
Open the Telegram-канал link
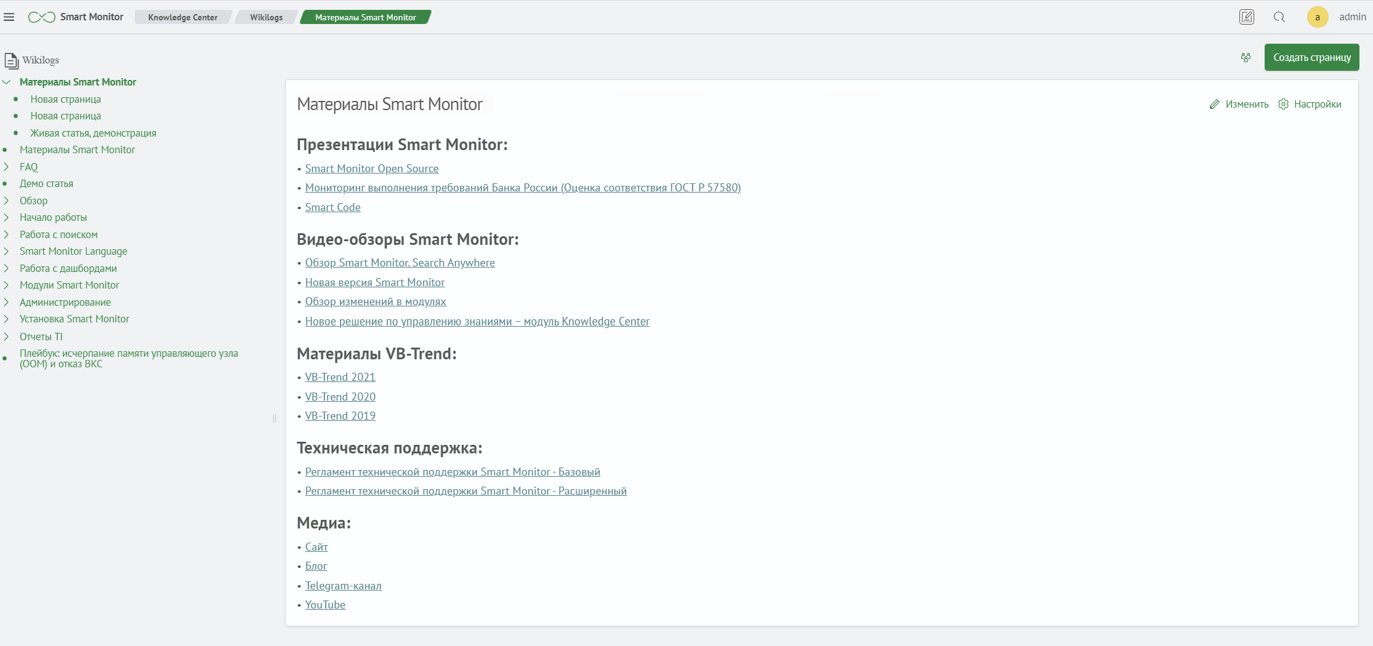[344, 586]
